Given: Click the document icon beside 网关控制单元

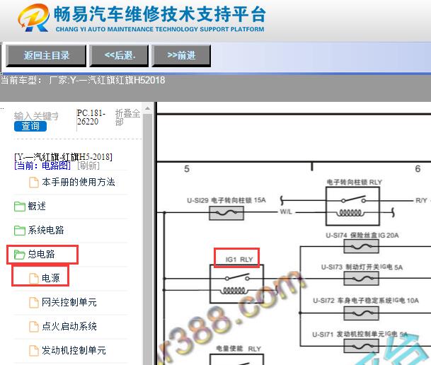Looking at the screenshot, I should tap(34, 302).
